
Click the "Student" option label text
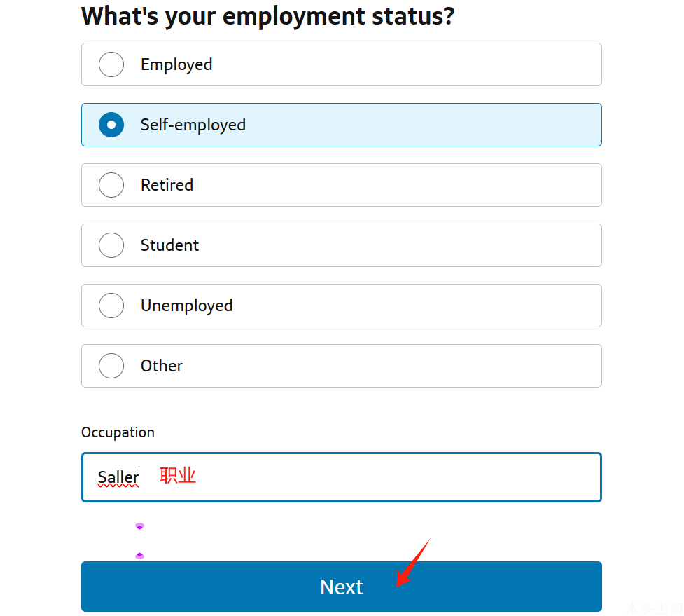point(169,245)
